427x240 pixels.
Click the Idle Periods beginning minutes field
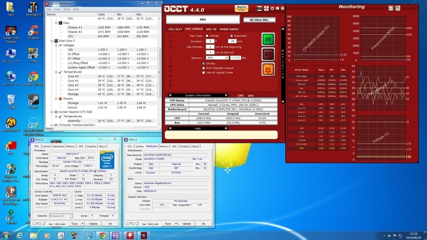210,47
